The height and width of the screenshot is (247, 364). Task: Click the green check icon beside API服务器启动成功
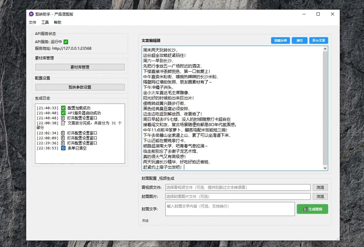point(63,113)
